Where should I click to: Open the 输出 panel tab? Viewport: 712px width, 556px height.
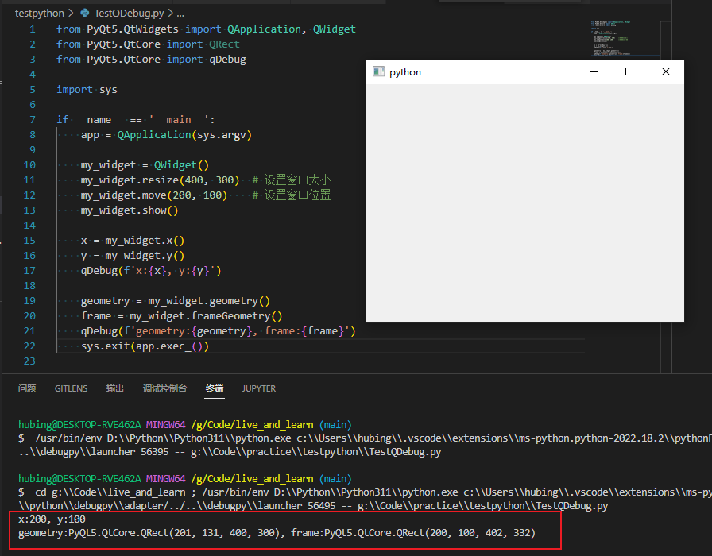tap(115, 388)
